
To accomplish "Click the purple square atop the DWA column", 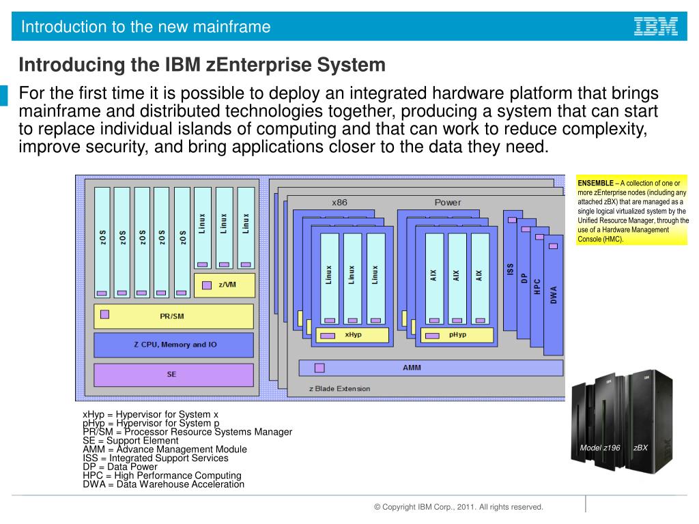I will tap(553, 246).
